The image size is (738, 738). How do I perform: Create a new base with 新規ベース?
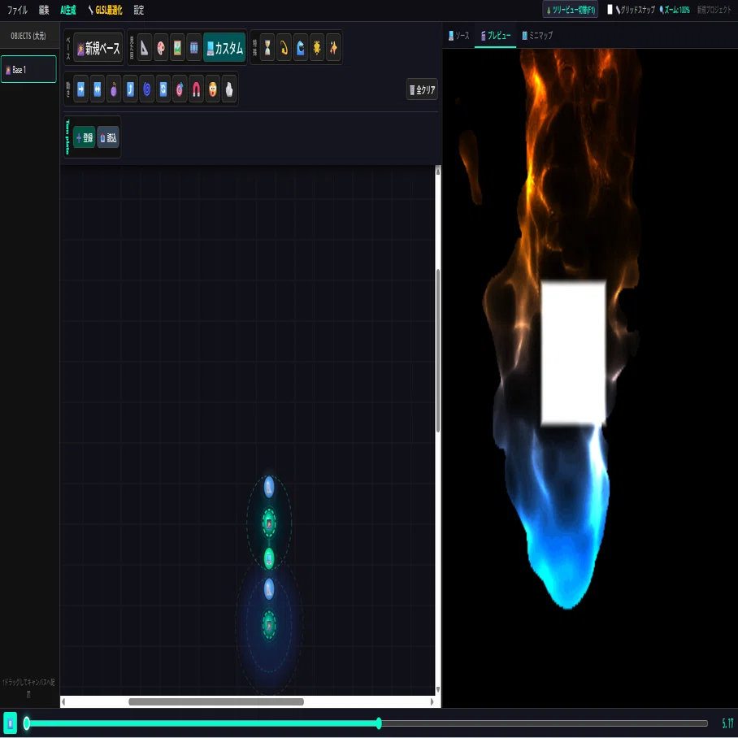[x=98, y=47]
